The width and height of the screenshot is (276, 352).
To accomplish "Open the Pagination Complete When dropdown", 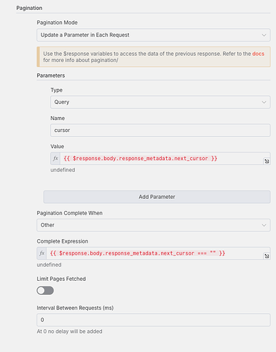I will [x=153, y=225].
